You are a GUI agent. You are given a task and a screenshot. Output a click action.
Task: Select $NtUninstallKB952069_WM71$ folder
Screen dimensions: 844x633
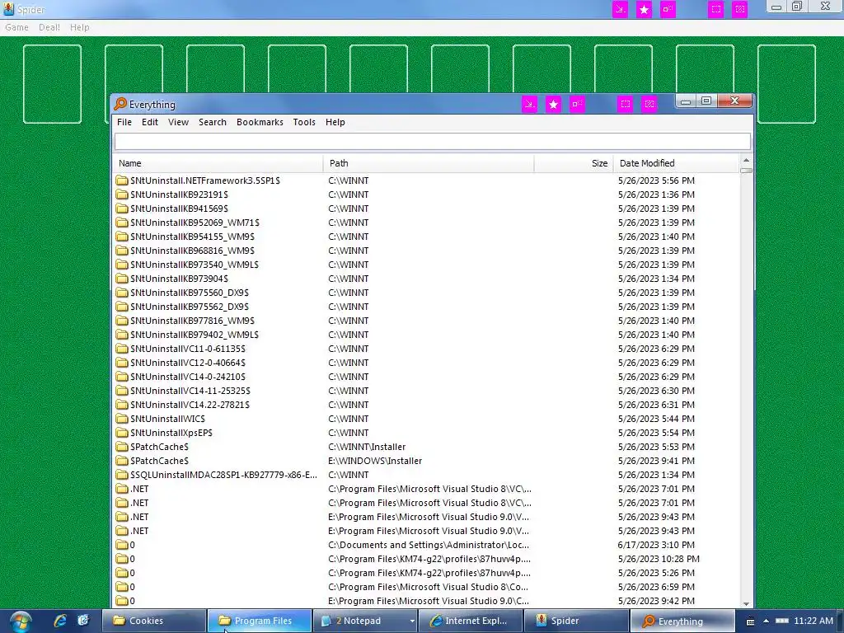click(195, 223)
